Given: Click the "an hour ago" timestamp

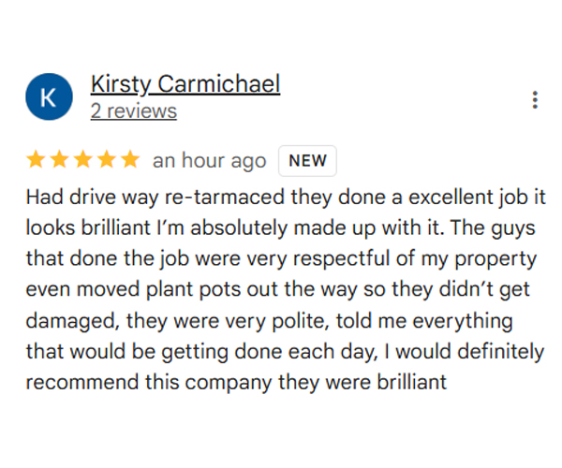Looking at the screenshot, I should (x=209, y=161).
